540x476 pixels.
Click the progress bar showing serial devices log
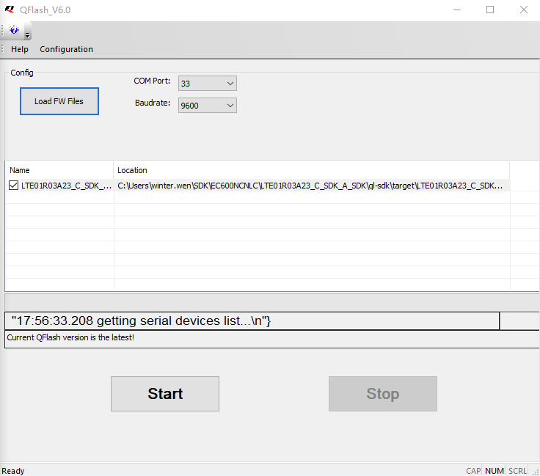tap(252, 321)
